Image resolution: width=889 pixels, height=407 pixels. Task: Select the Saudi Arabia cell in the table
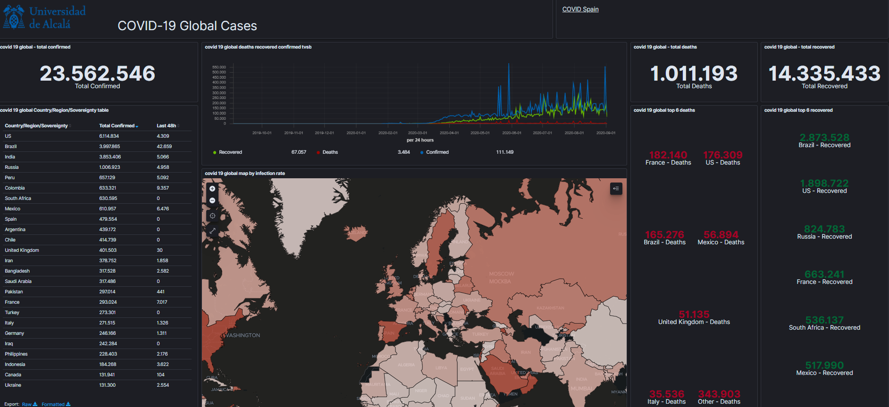click(18, 282)
